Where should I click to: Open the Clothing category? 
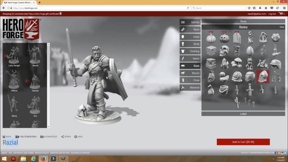click(x=190, y=51)
